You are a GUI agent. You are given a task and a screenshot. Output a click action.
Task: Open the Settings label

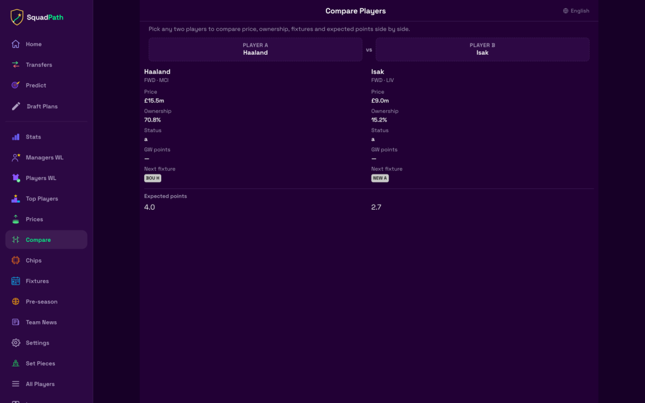tap(37, 343)
